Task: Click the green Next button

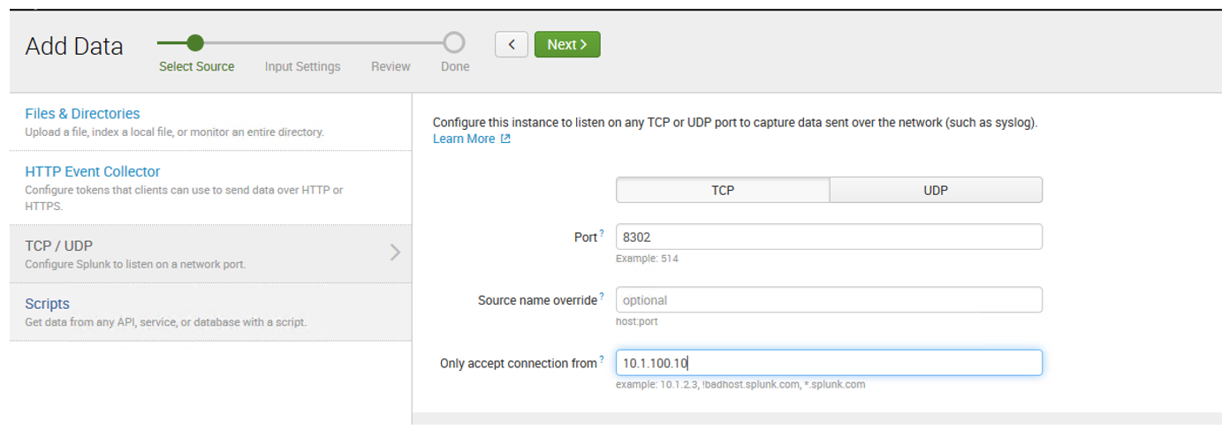Action: [567, 44]
